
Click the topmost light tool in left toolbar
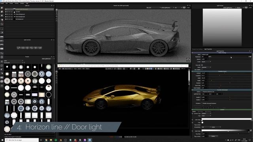2,8
